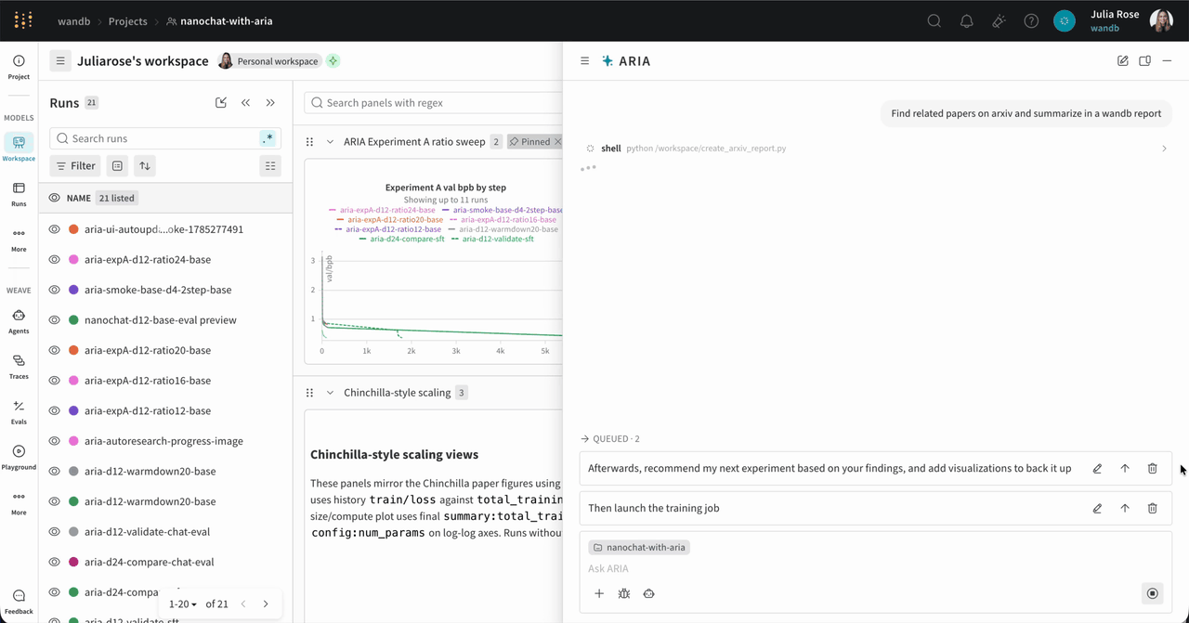Image resolution: width=1189 pixels, height=623 pixels.
Task: Remove the Pinned tag from section
Action: coord(557,142)
